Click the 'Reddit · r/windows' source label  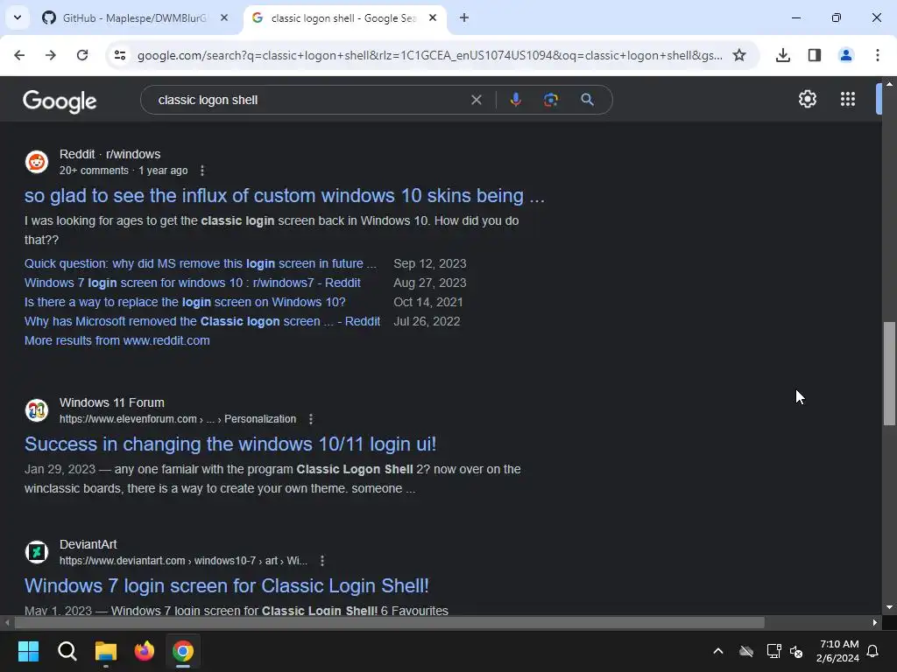click(x=109, y=154)
